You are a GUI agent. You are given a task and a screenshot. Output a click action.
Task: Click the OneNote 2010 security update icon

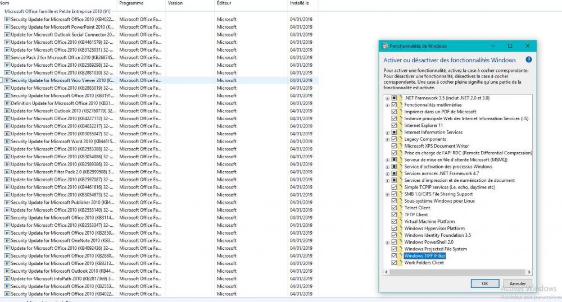[7, 240]
